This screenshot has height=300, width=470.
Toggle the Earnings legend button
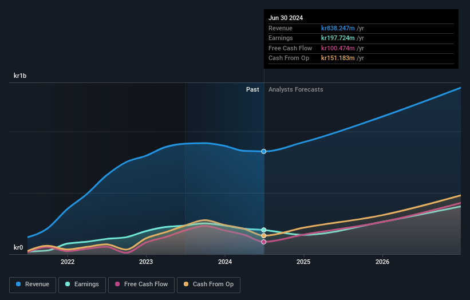(x=82, y=285)
